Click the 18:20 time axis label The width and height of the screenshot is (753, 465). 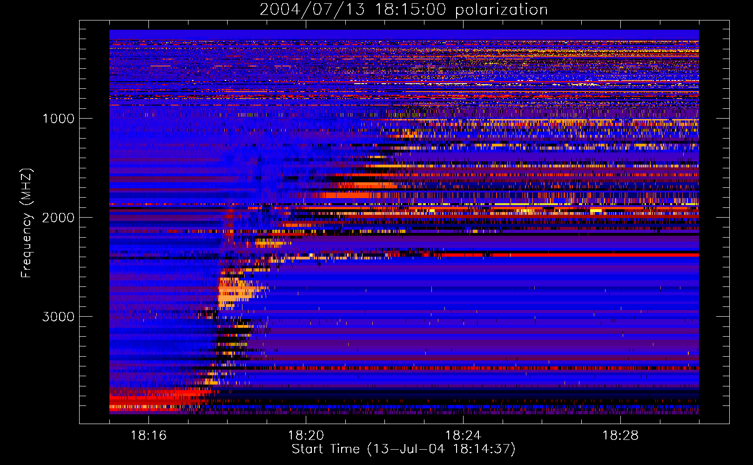pos(306,435)
